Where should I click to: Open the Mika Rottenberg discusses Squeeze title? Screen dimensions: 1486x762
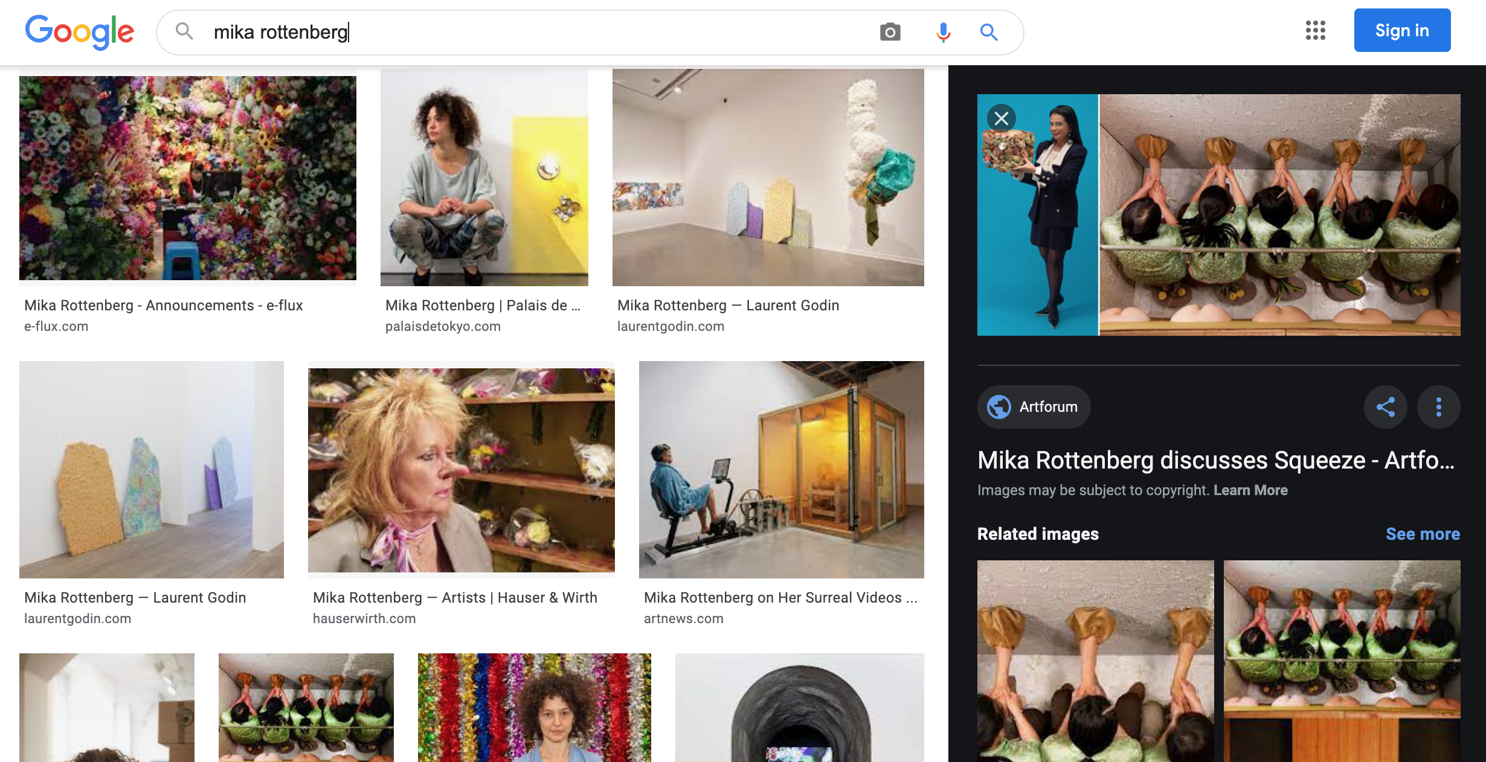tap(1215, 460)
